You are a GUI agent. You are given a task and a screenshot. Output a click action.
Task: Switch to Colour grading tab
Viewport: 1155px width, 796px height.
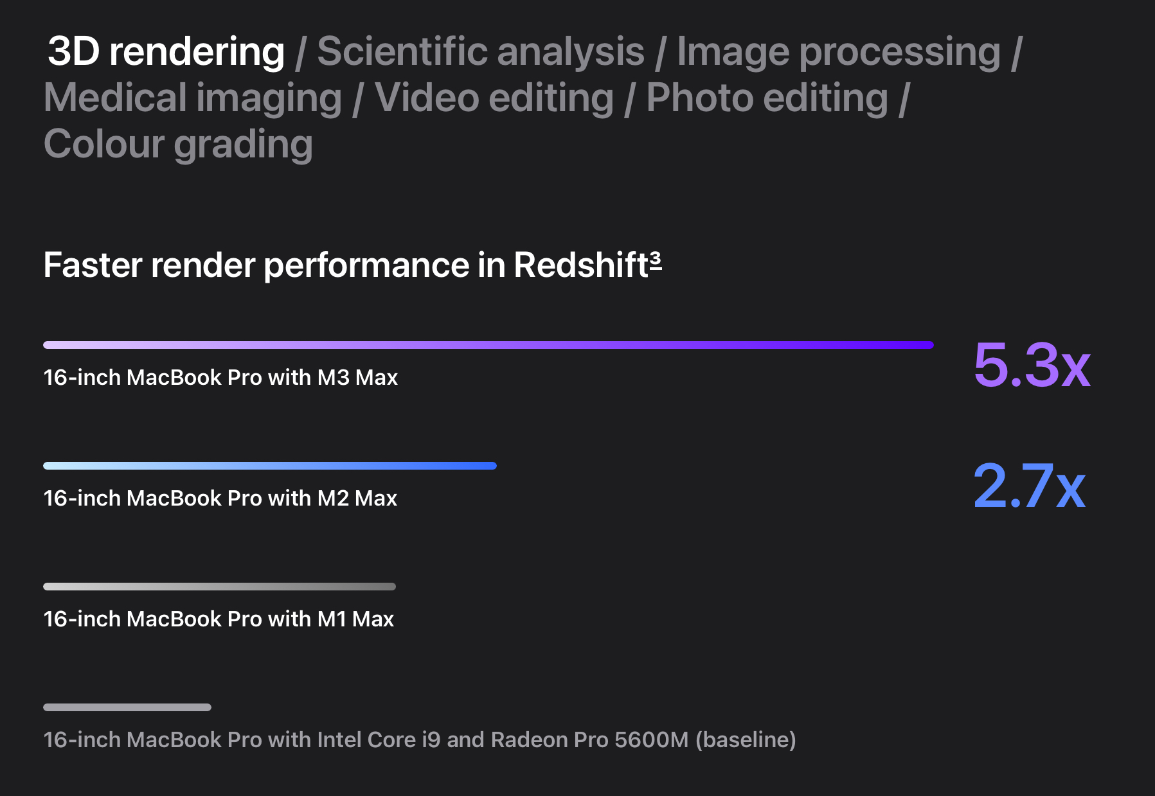click(178, 144)
